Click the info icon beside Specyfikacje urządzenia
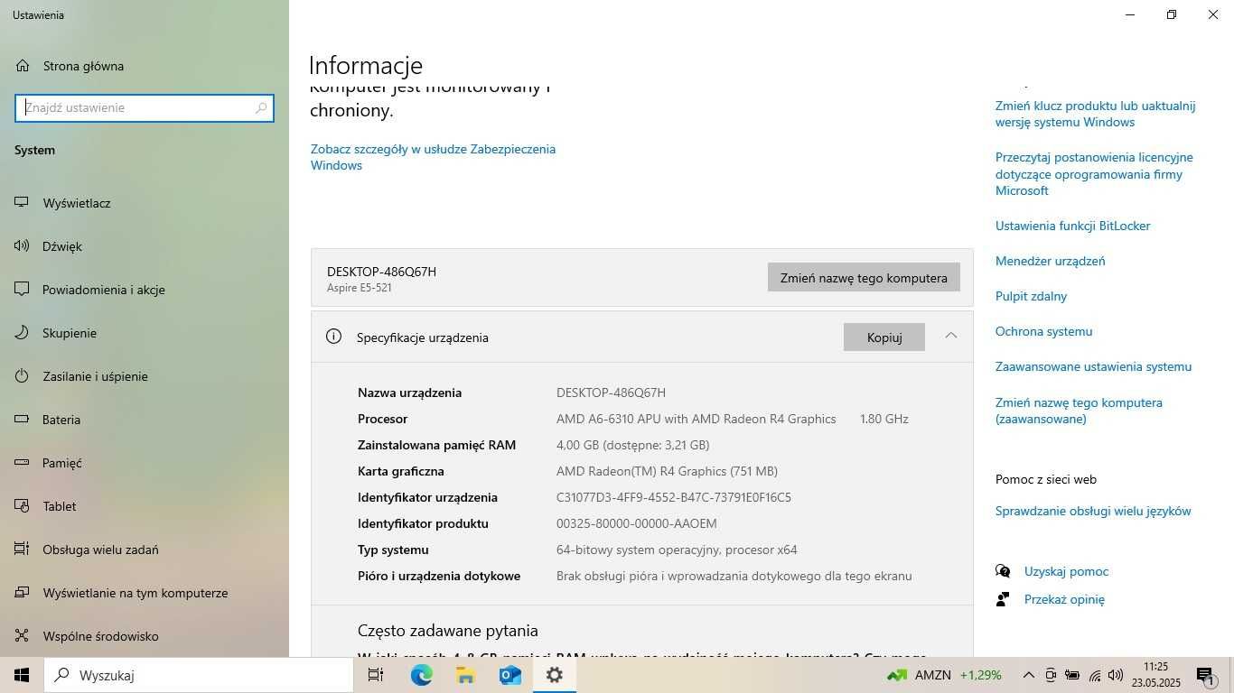Viewport: 1234px width, 693px height. (334, 337)
